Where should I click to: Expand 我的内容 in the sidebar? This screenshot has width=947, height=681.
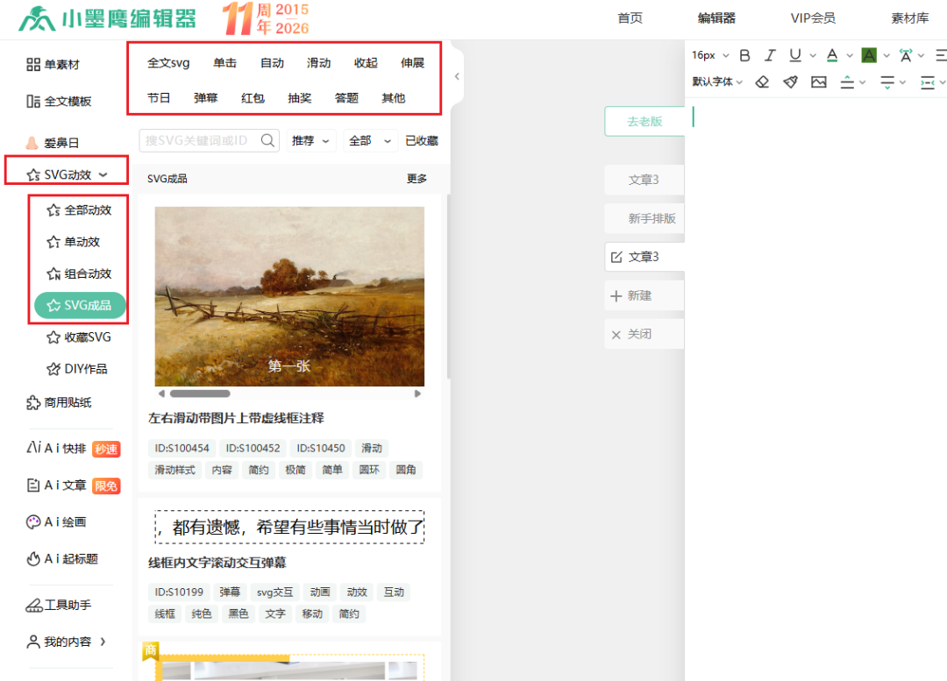tap(103, 642)
